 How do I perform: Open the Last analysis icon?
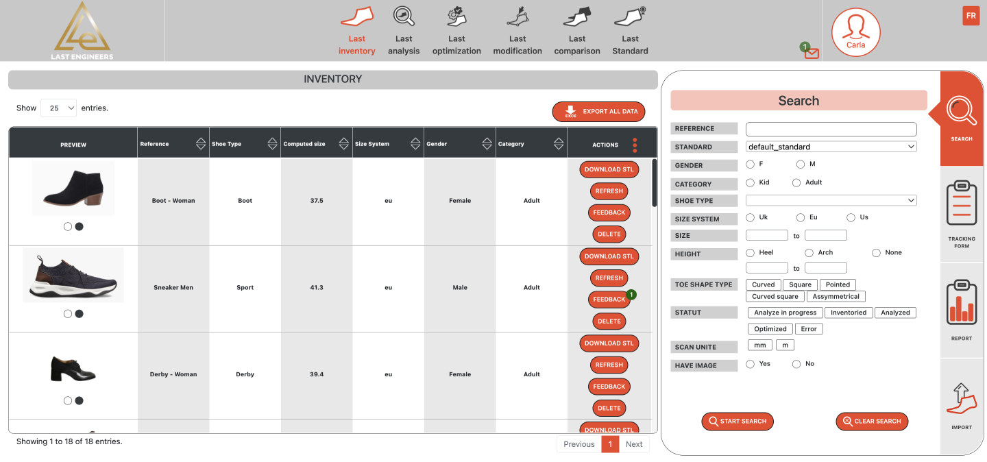(x=404, y=17)
